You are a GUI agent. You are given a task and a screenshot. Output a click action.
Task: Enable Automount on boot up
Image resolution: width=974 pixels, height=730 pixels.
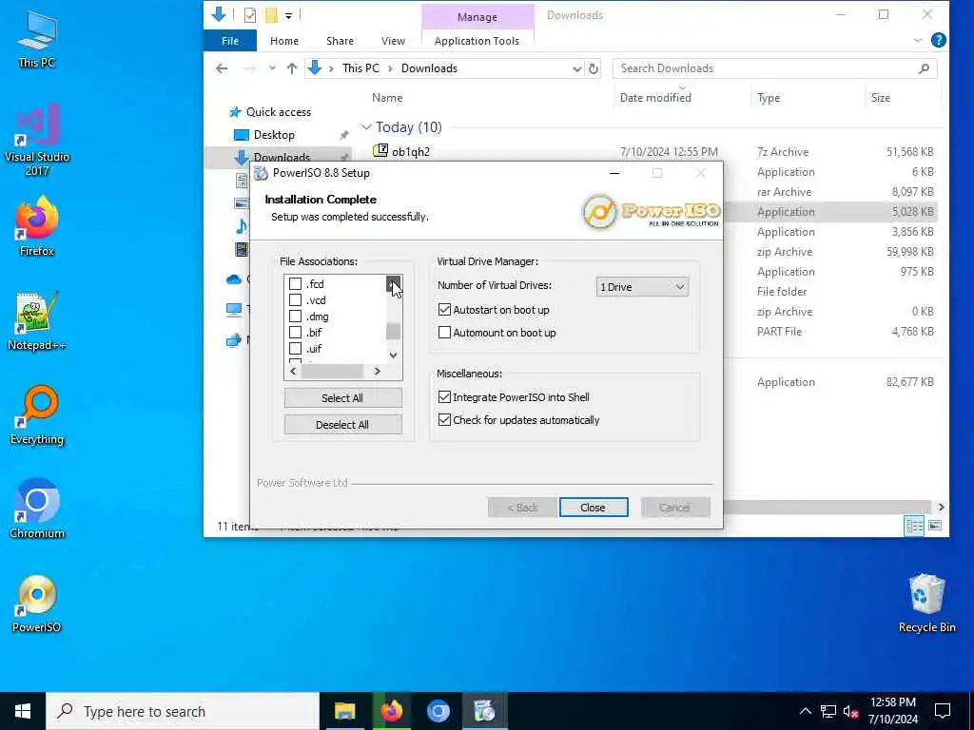coord(444,333)
